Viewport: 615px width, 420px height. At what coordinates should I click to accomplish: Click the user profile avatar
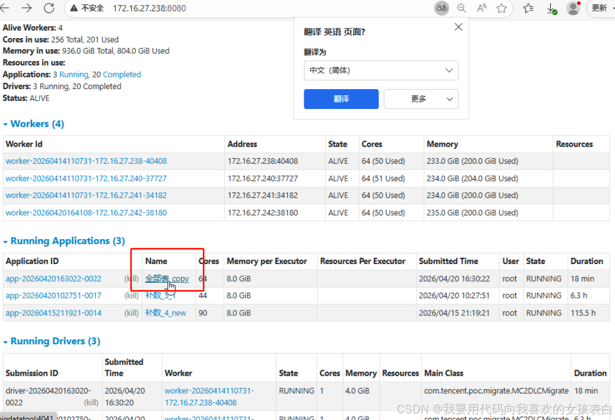click(573, 8)
